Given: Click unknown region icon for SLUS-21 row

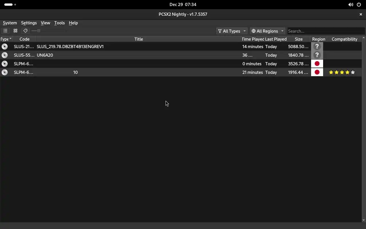Looking at the screenshot, I should [x=317, y=46].
